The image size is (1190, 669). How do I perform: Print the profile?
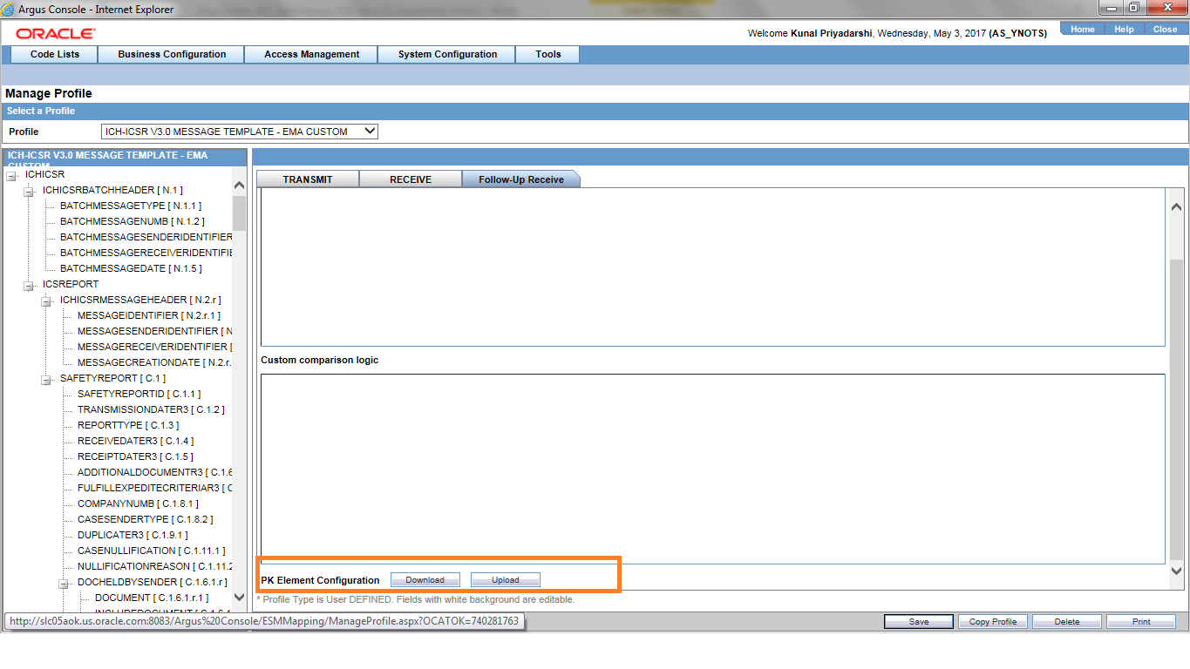pos(1141,622)
